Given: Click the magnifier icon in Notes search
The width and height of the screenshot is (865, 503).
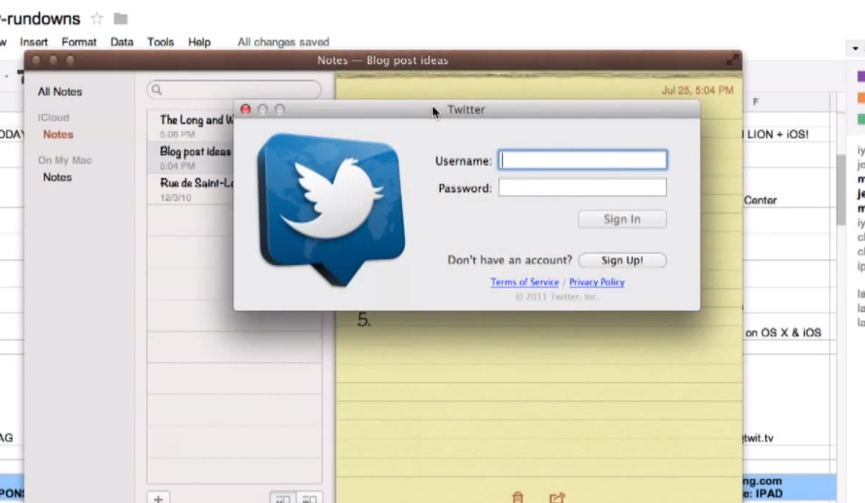Looking at the screenshot, I should point(156,89).
